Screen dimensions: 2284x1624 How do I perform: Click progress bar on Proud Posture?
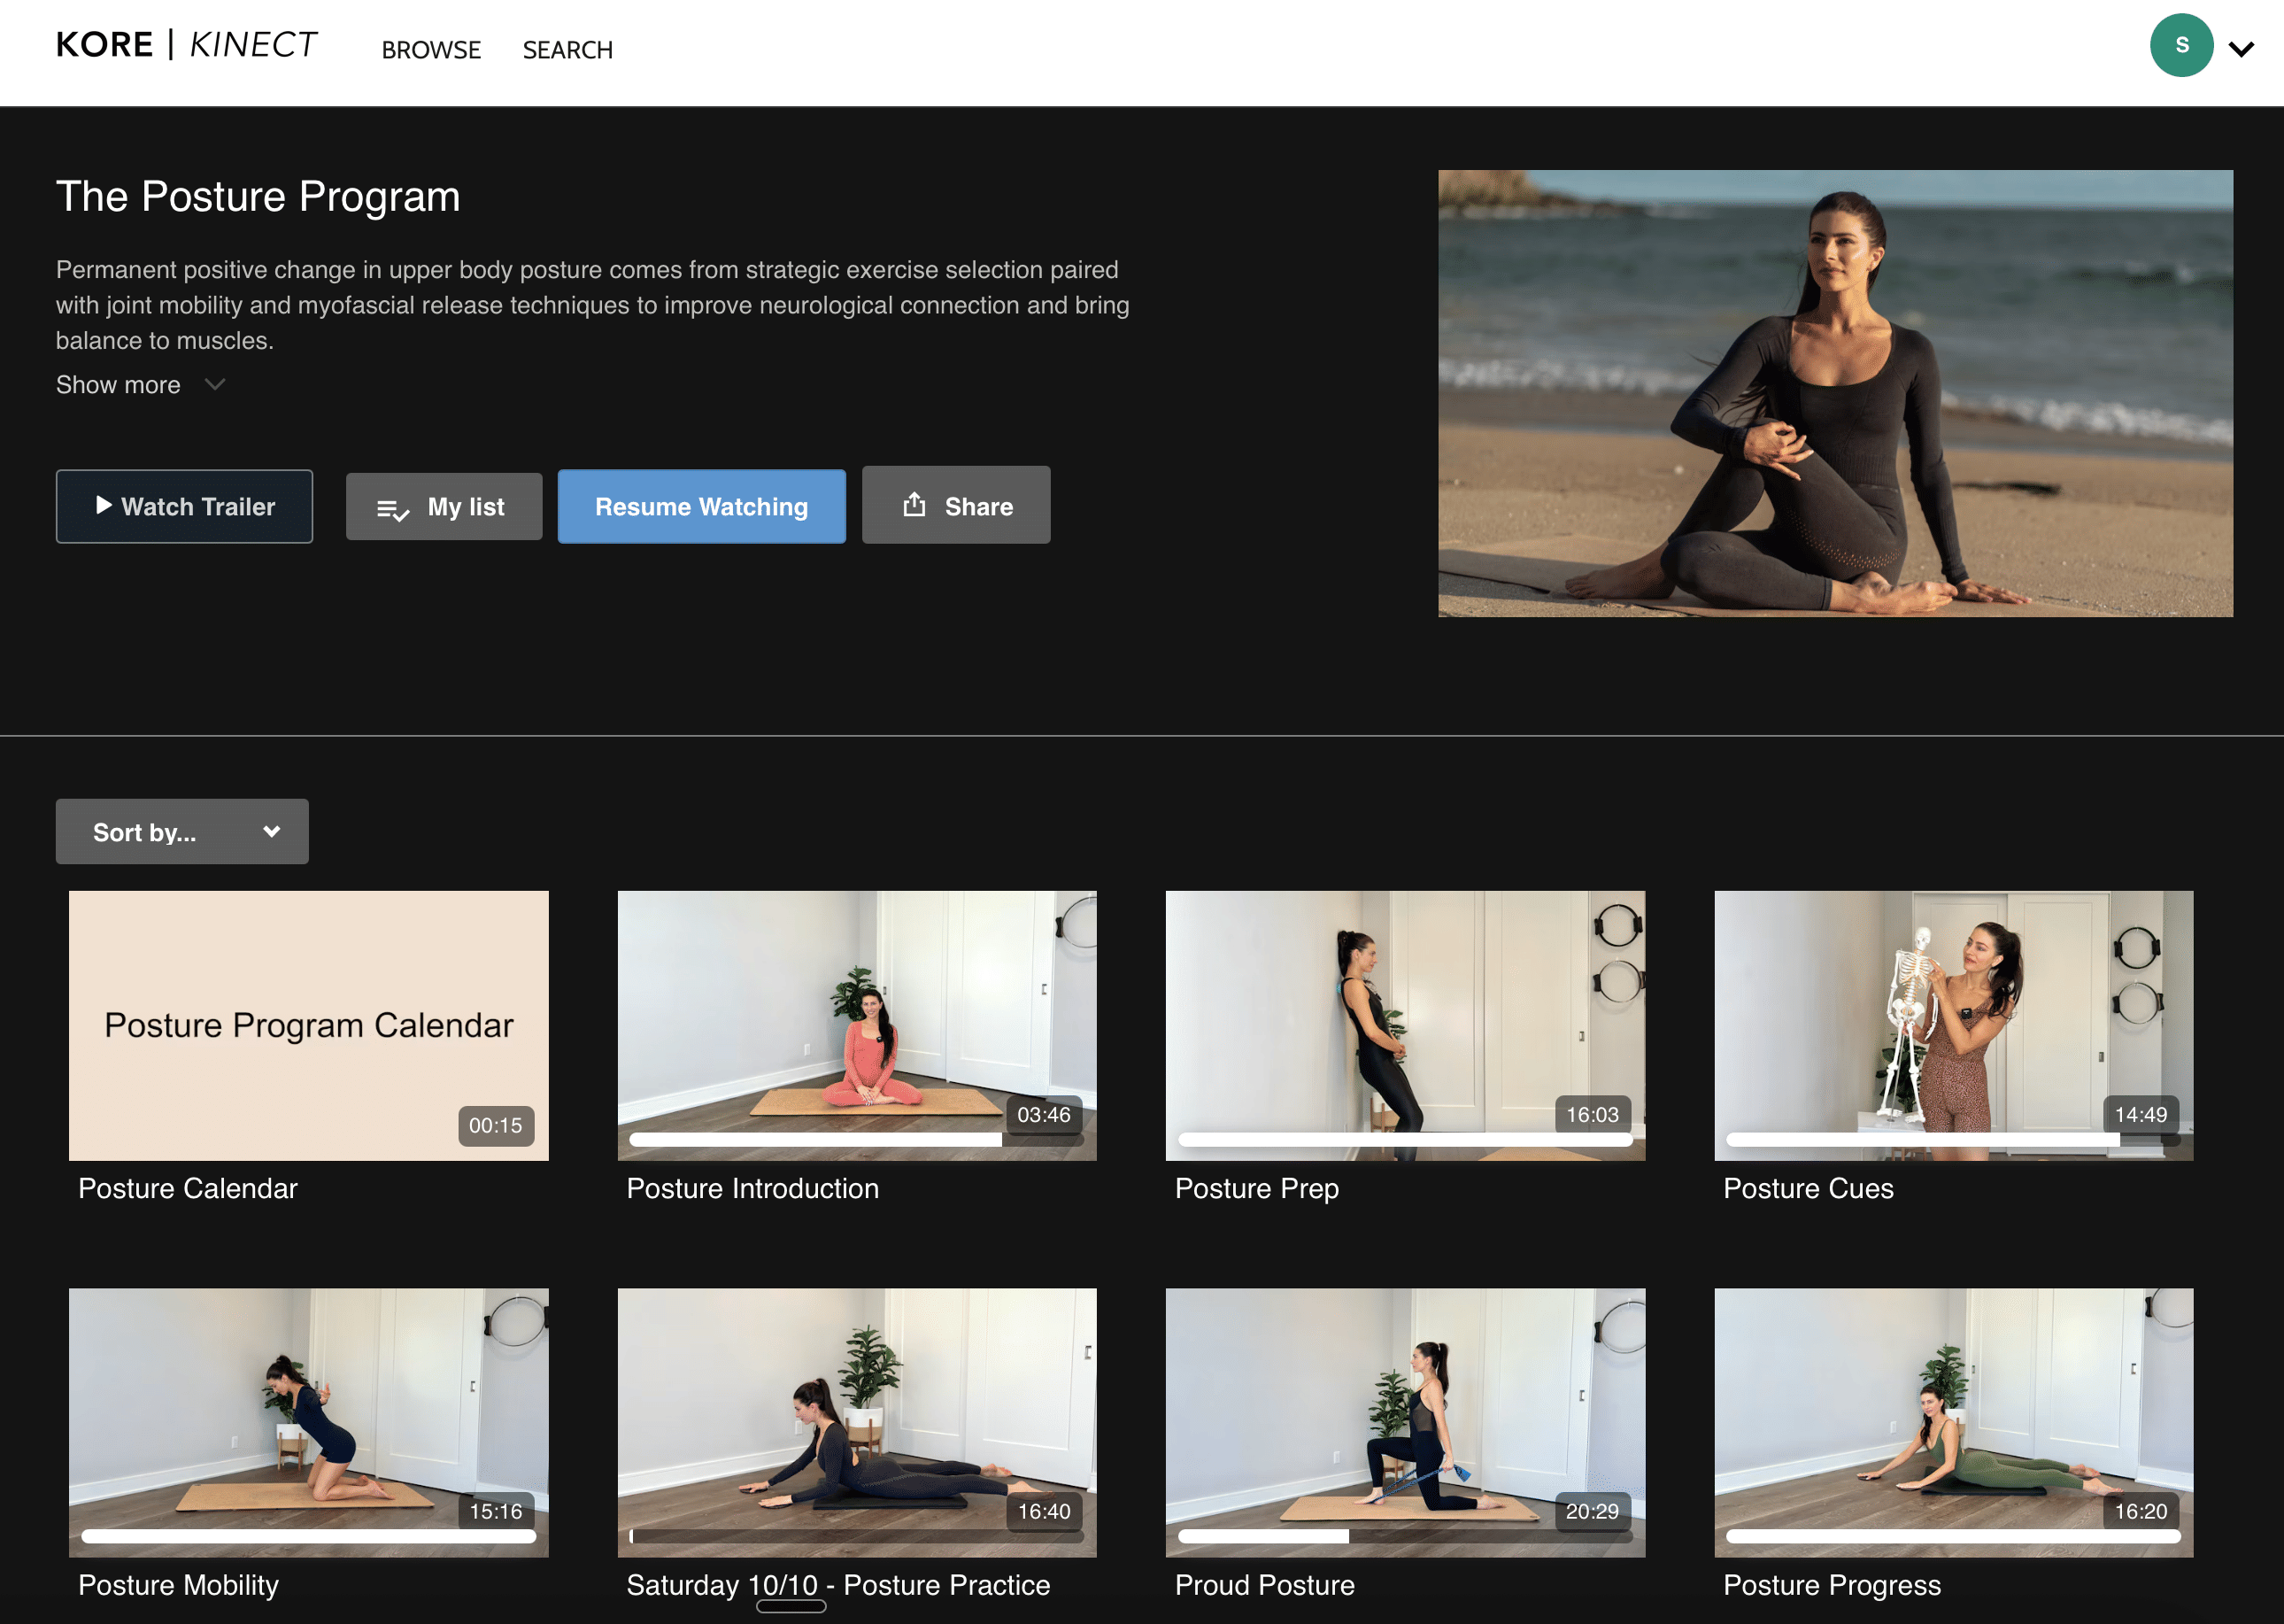coord(1406,1536)
